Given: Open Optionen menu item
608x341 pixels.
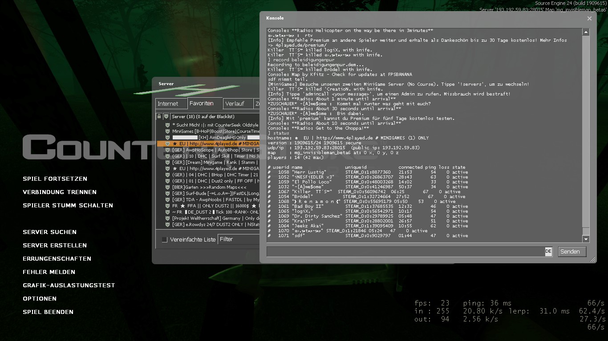Looking at the screenshot, I should pyautogui.click(x=40, y=298).
